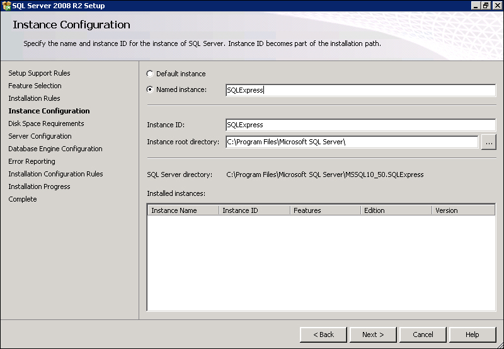Click the SQL Server setup title bar icon
This screenshot has width=504, height=349.
[x=6, y=6]
